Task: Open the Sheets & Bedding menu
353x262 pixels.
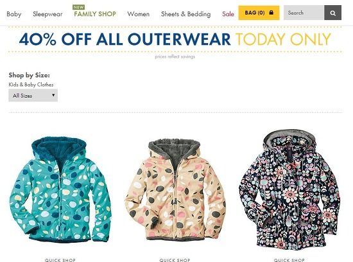Action: coord(186,14)
